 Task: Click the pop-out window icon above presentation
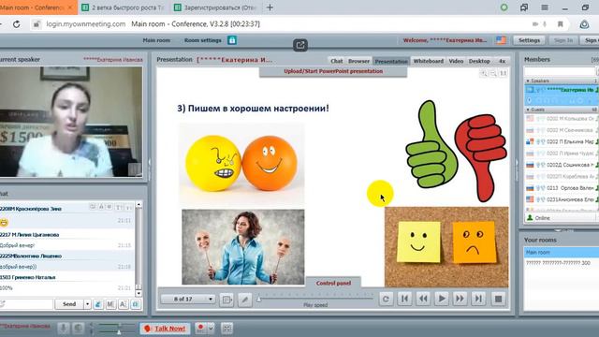(300, 45)
